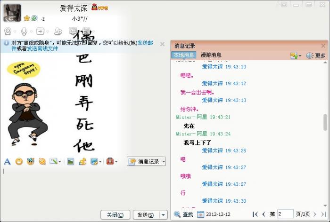Expand send file options arrow
This screenshot has height=222, width=330.
tap(48, 32)
